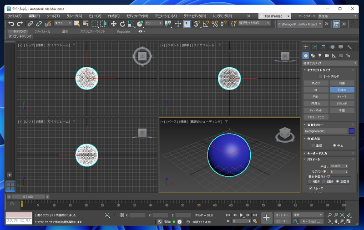Click the Select and Place icon
Screen dimensions: 364x230
point(140,24)
